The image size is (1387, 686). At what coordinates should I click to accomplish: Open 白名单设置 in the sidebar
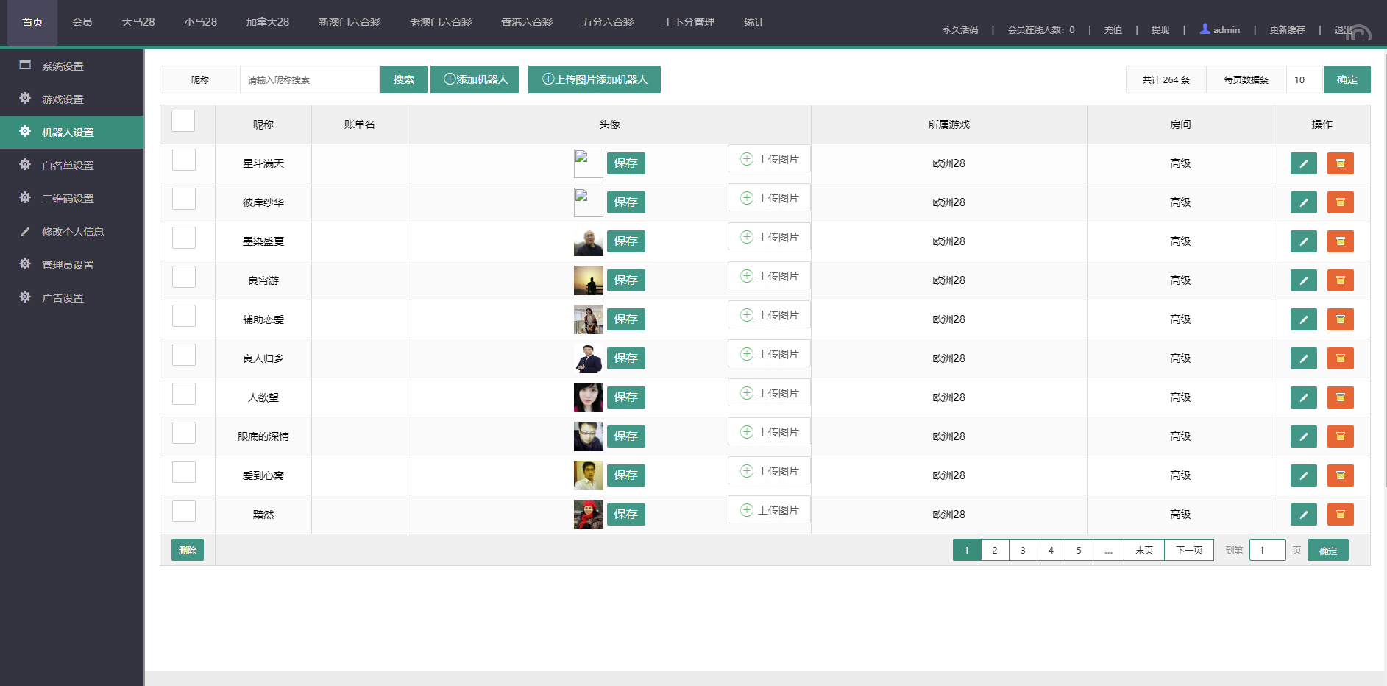pyautogui.click(x=68, y=166)
